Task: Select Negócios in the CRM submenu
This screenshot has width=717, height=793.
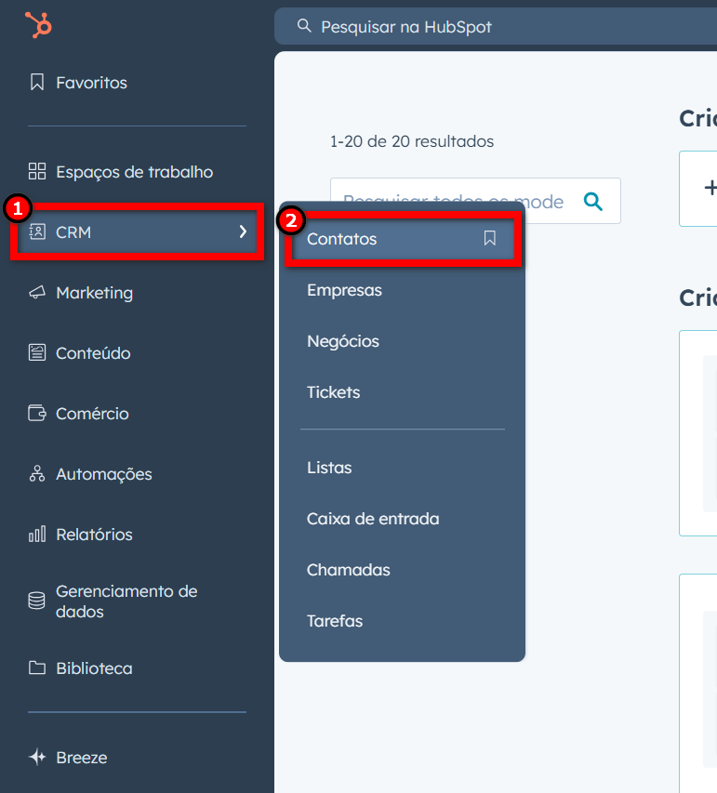Action: (343, 341)
